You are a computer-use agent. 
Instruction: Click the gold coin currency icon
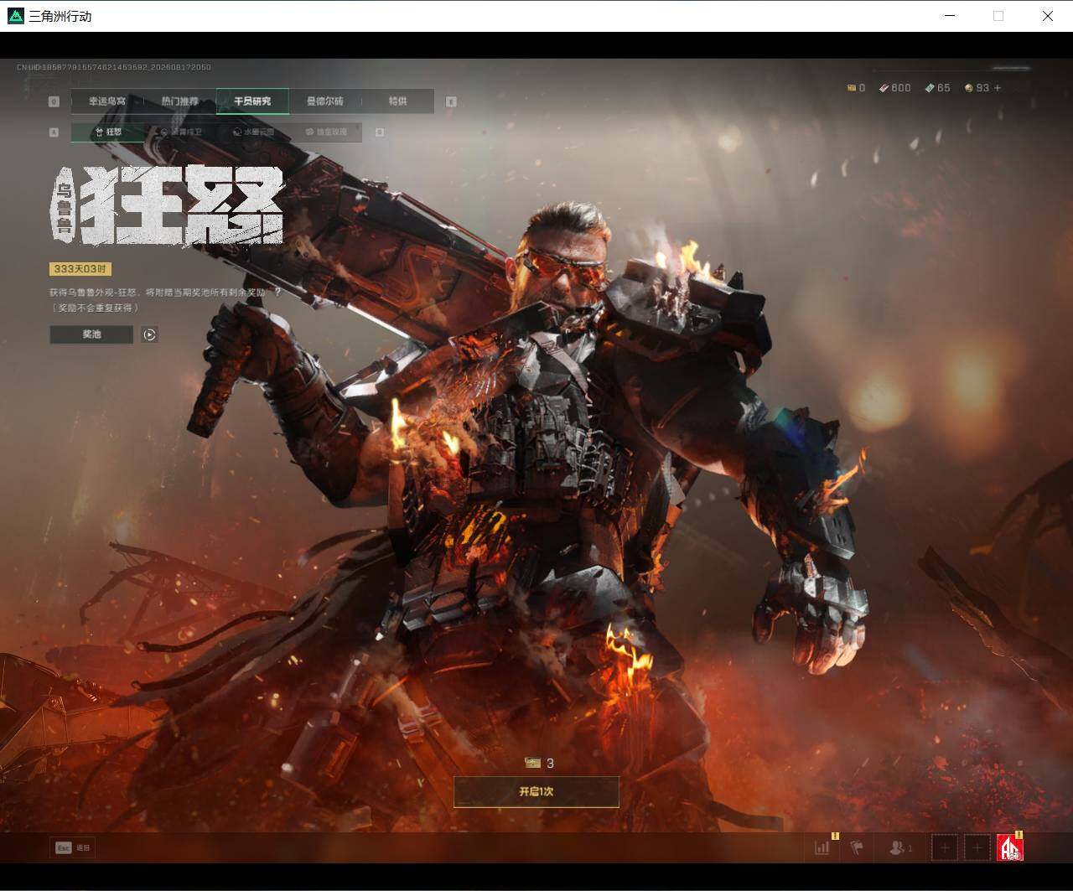coord(969,88)
